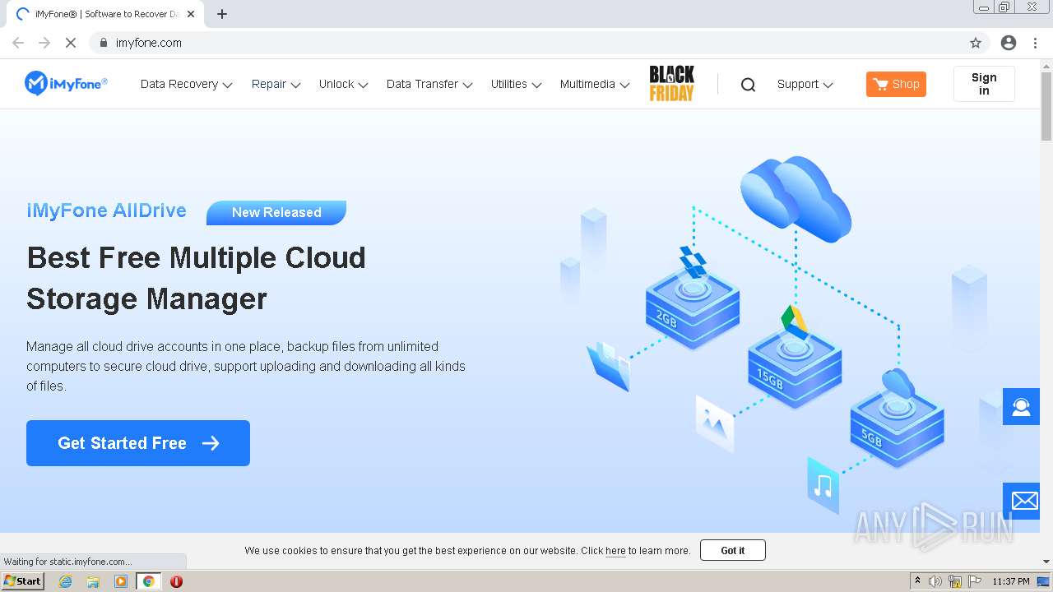Image resolution: width=1053 pixels, height=592 pixels.
Task: Click the taskbar clock 11:37 PM
Action: pos(1011,581)
